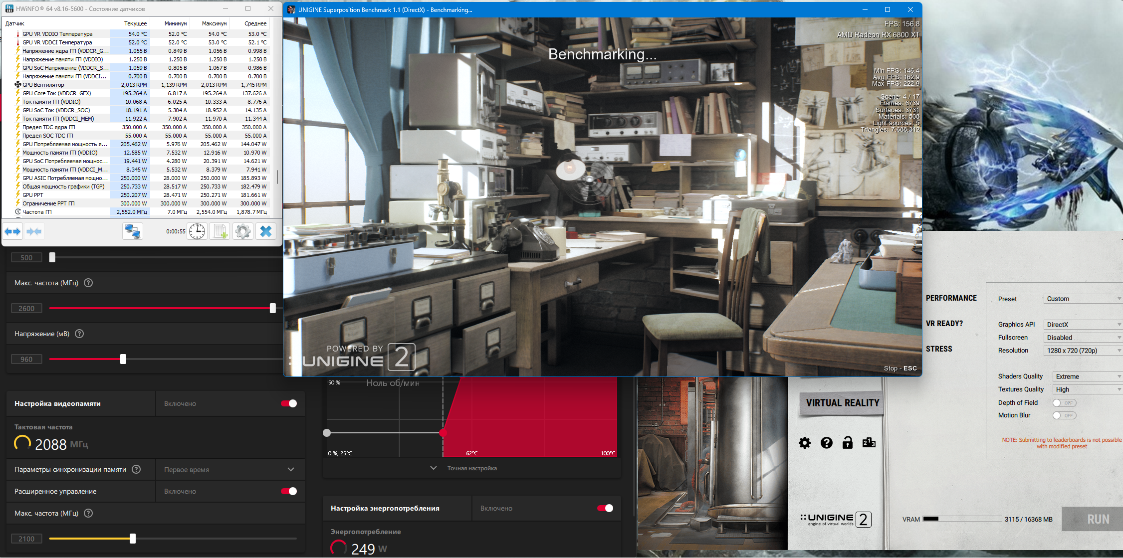Open Superposition help question mark icon
The width and height of the screenshot is (1123, 558).
pyautogui.click(x=826, y=443)
